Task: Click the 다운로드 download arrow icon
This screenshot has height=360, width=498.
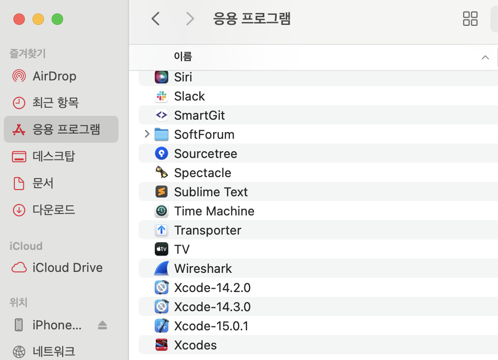Action: coord(19,210)
